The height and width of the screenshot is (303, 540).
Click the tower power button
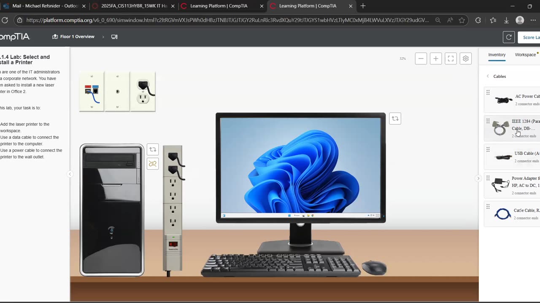pos(111,230)
